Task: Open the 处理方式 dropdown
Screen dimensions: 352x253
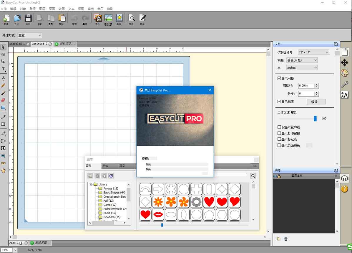Action: click(30, 35)
